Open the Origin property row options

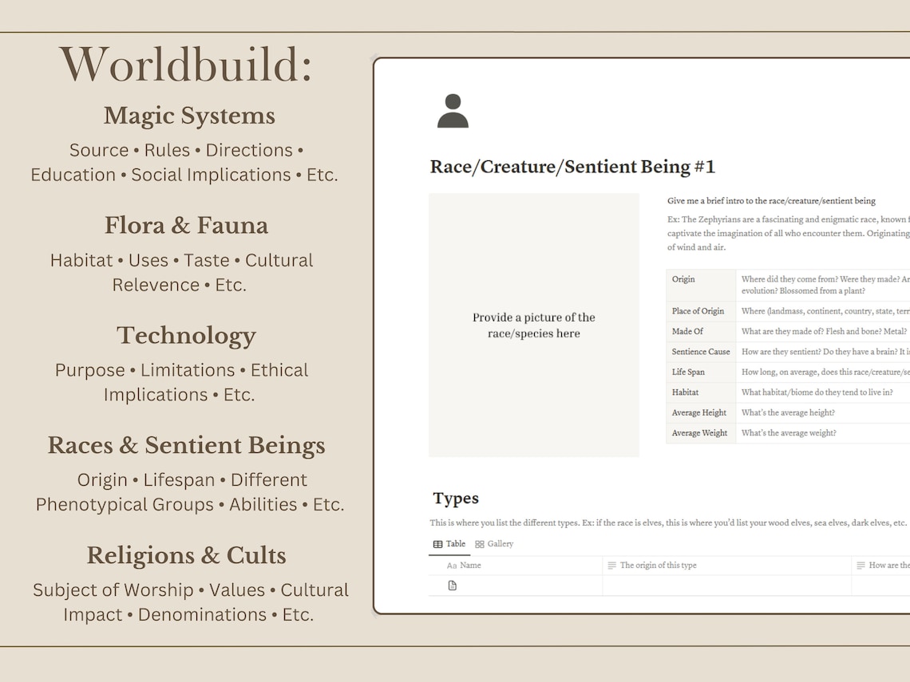click(x=682, y=279)
